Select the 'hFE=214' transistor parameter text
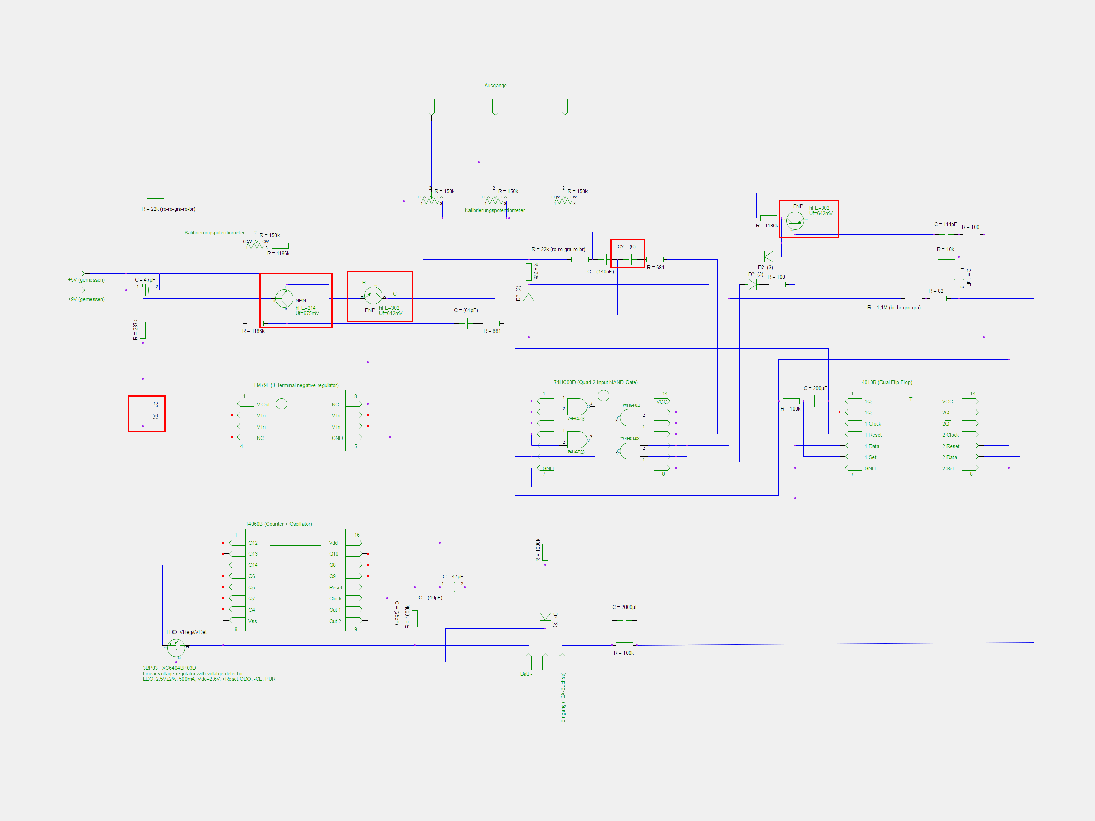 pos(306,308)
